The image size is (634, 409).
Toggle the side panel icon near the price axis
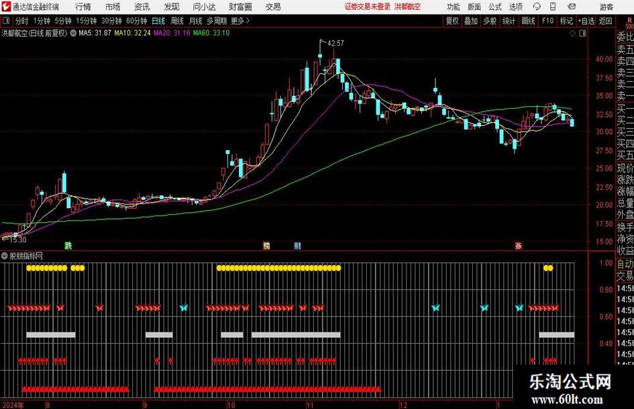[582, 33]
